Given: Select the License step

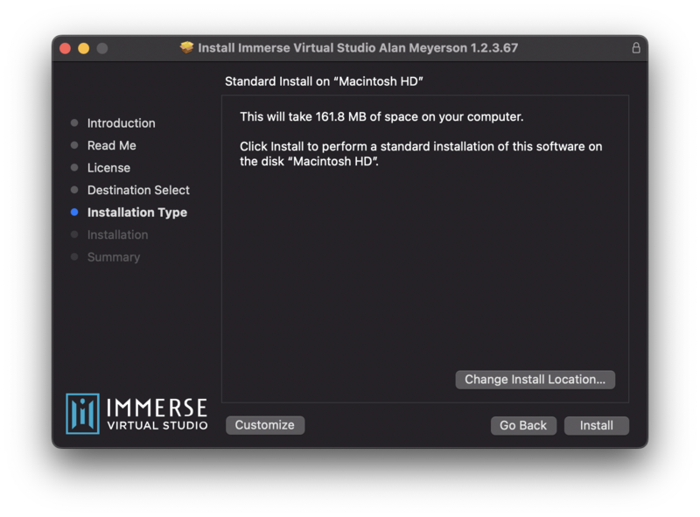Looking at the screenshot, I should [x=108, y=167].
